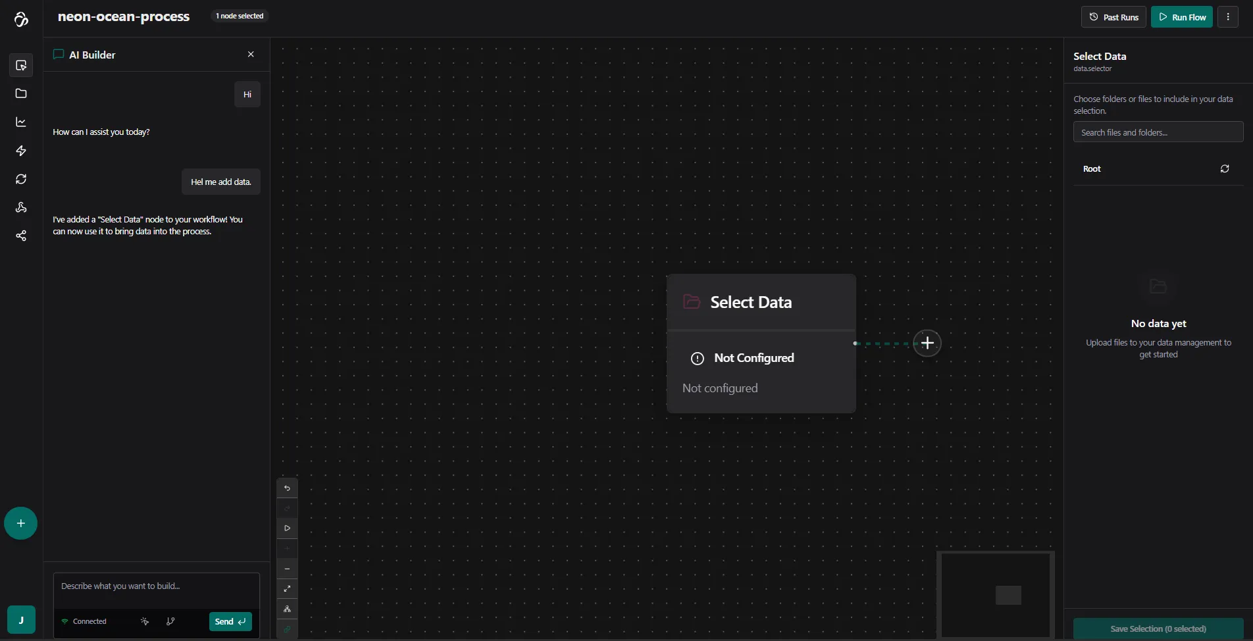Click the sync arrows sidebar icon
The width and height of the screenshot is (1253, 641).
pos(21,179)
